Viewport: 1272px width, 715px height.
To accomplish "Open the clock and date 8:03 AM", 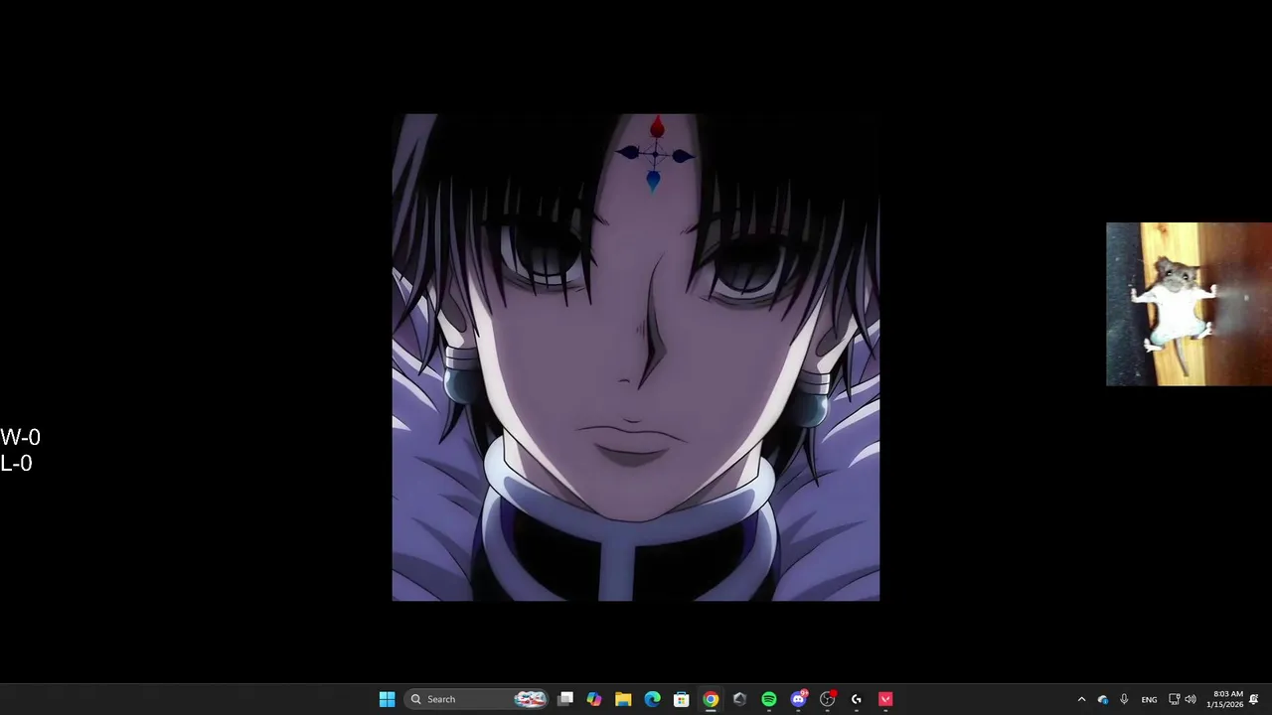I will click(1224, 699).
